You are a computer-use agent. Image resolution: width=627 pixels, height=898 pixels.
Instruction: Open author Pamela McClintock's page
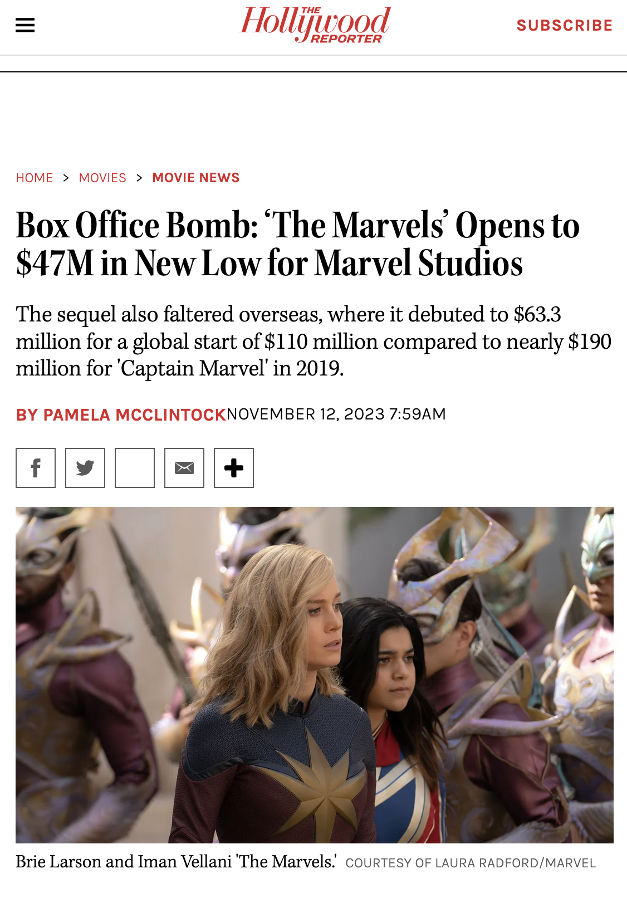coord(121,415)
